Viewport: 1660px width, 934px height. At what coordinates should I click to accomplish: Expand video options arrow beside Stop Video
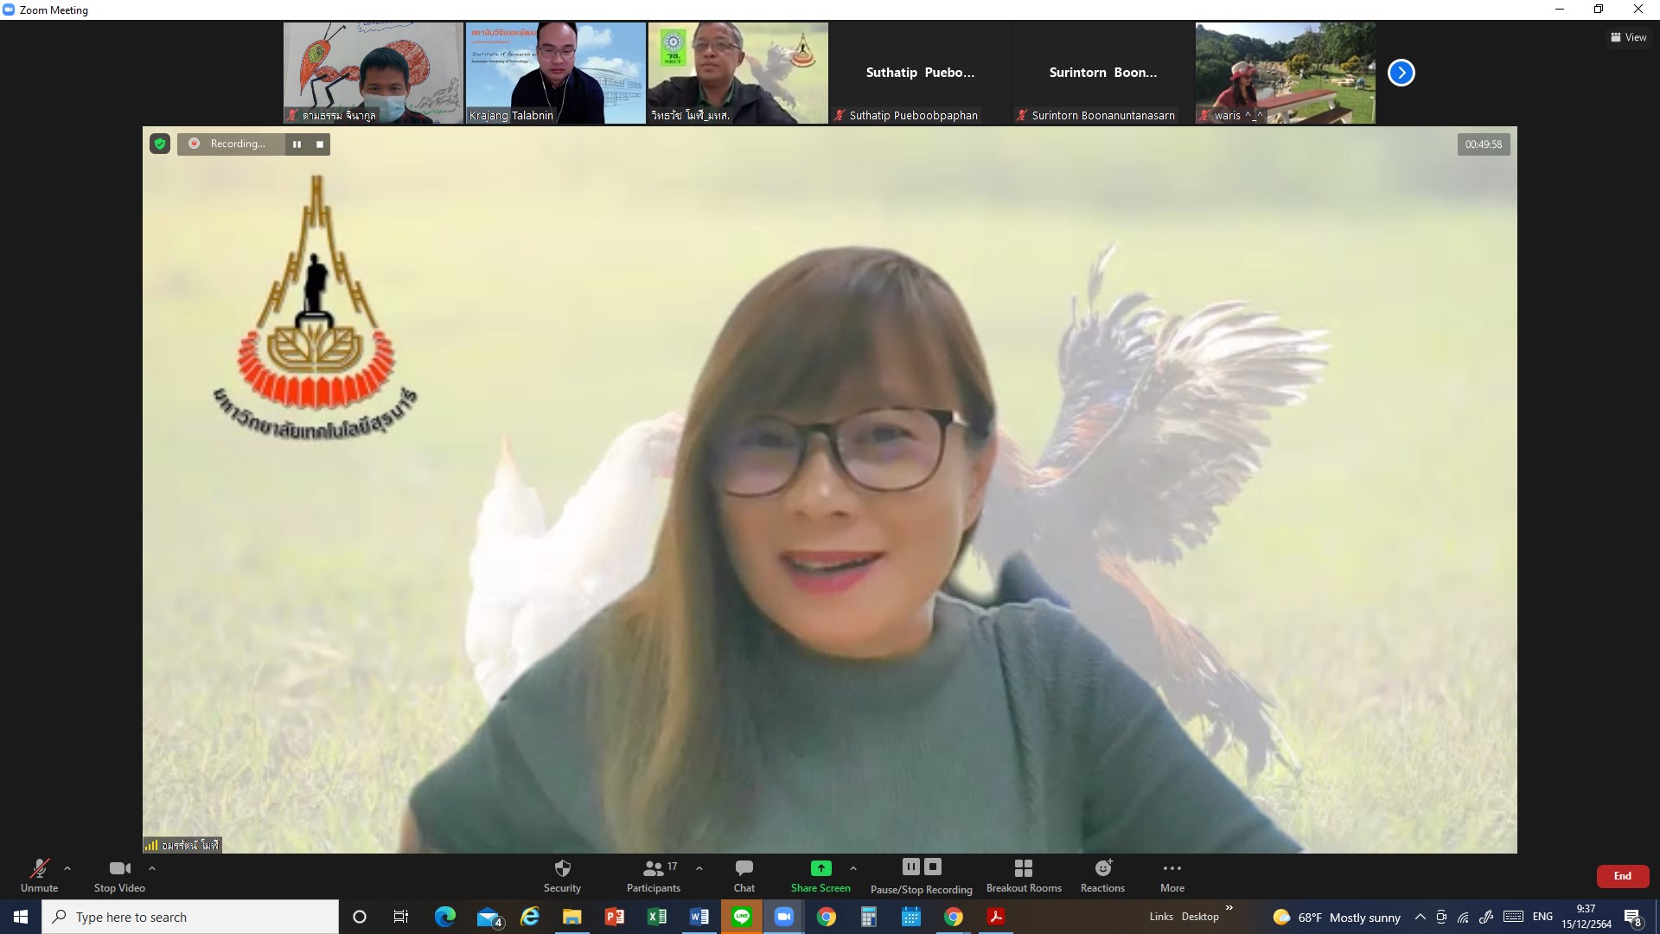tap(152, 868)
